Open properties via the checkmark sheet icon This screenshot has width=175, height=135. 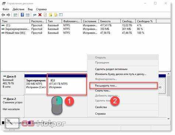point(45,15)
